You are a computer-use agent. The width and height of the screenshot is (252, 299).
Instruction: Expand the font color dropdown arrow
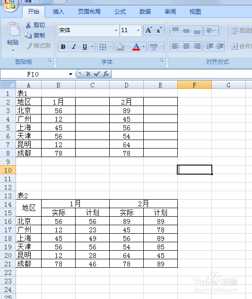tap(144, 47)
